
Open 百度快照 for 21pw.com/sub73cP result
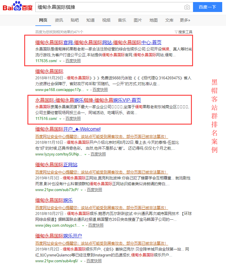coord(94,190)
